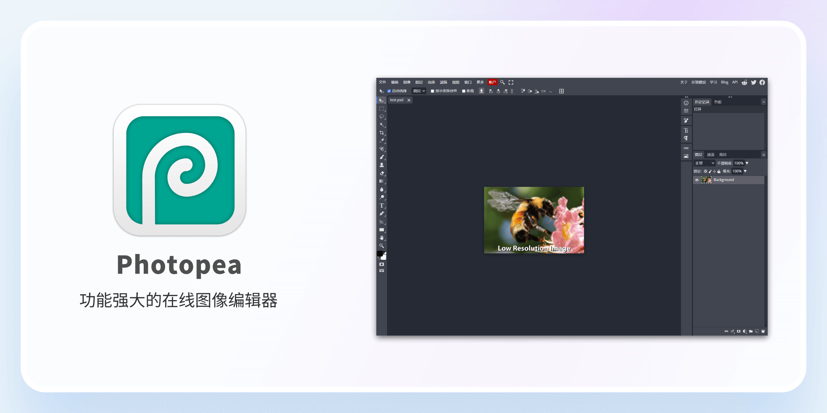The image size is (827, 413).
Task: Switch to the 色板 tab
Action: coord(718,102)
